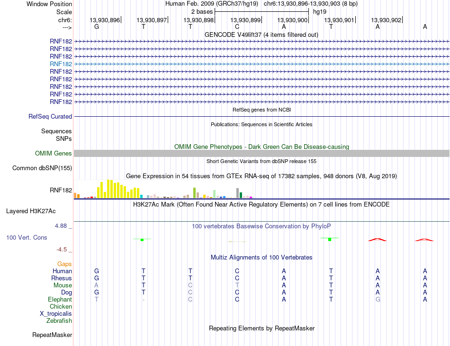This screenshot has height=346, width=450.
Task: Select the Zebrafish species label
Action: click(59, 321)
